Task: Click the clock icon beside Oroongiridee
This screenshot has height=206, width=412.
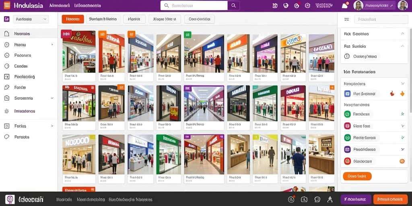Action: point(347,56)
